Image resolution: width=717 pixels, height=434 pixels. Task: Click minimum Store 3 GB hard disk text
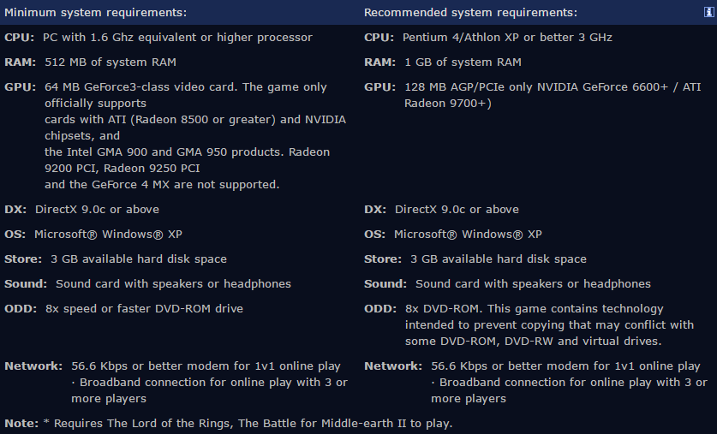coord(138,259)
